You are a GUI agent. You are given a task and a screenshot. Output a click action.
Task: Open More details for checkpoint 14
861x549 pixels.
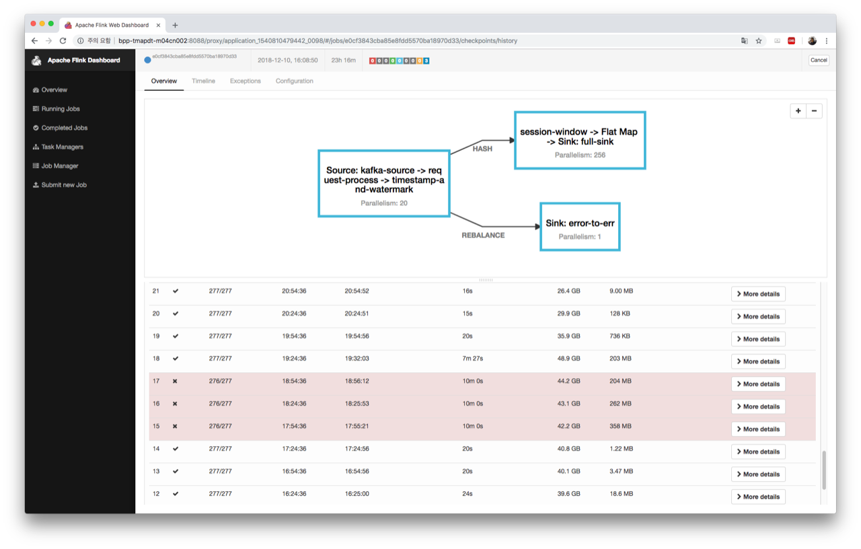pyautogui.click(x=758, y=452)
